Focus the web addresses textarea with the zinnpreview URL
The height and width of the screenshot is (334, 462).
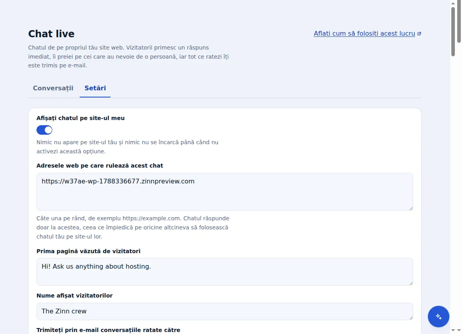pyautogui.click(x=225, y=192)
